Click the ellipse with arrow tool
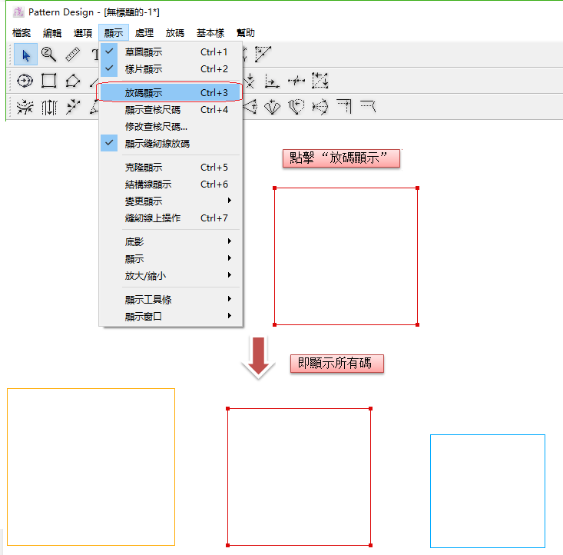The width and height of the screenshot is (563, 555). click(x=25, y=81)
